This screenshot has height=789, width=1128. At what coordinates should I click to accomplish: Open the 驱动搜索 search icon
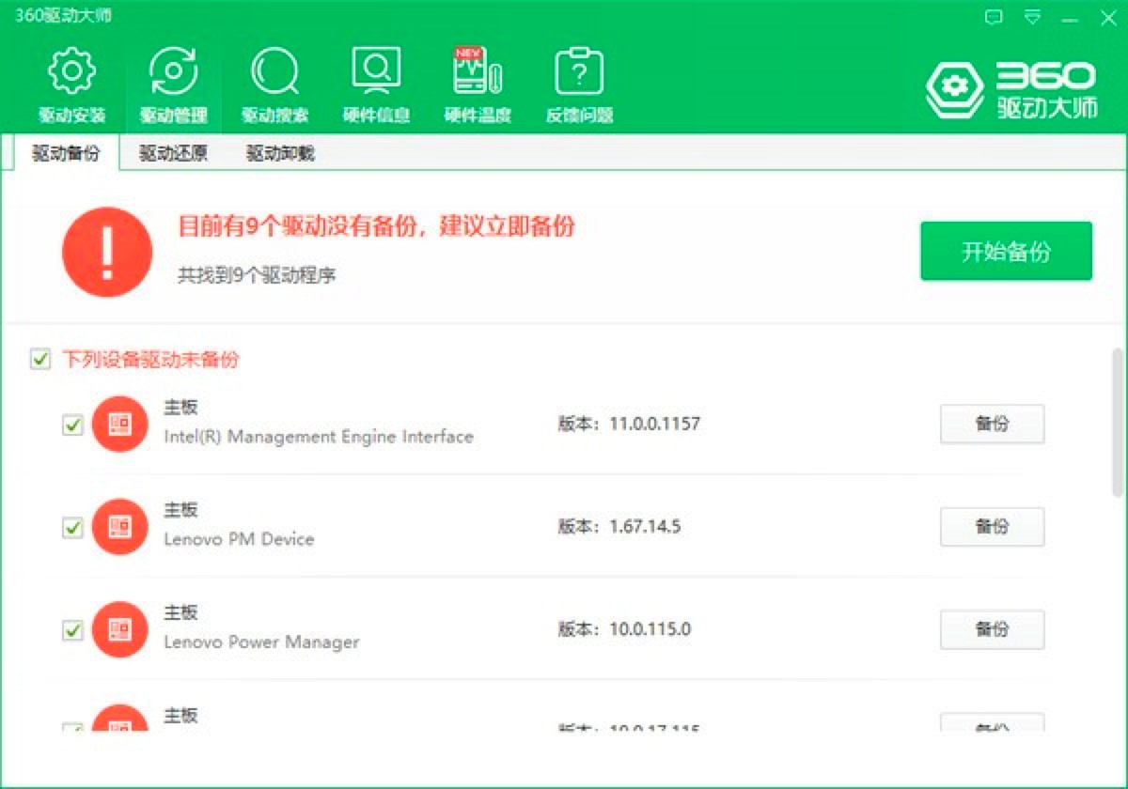coord(275,71)
